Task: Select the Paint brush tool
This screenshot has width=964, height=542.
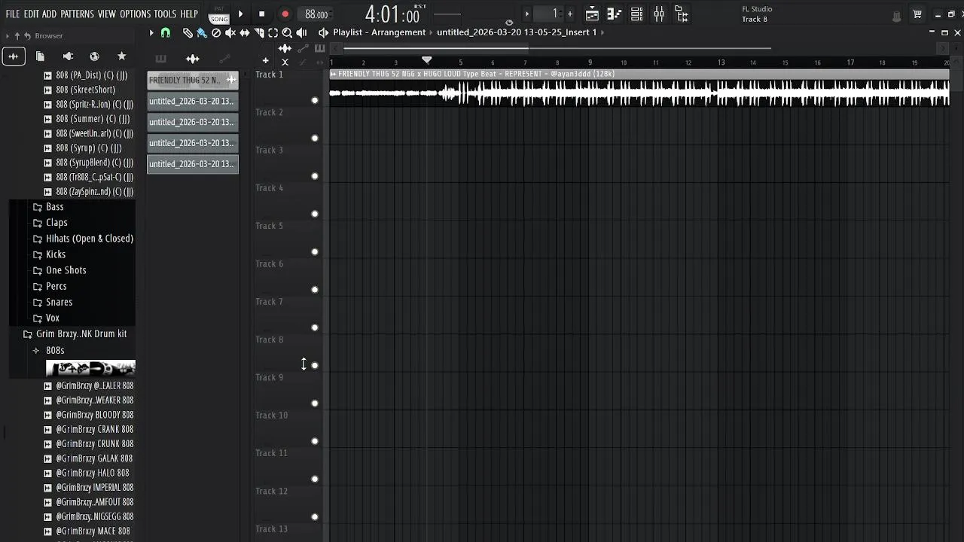Action: 202,32
